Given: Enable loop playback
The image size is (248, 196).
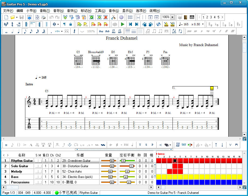Looking at the screenshot, I should [x=158, y=24].
